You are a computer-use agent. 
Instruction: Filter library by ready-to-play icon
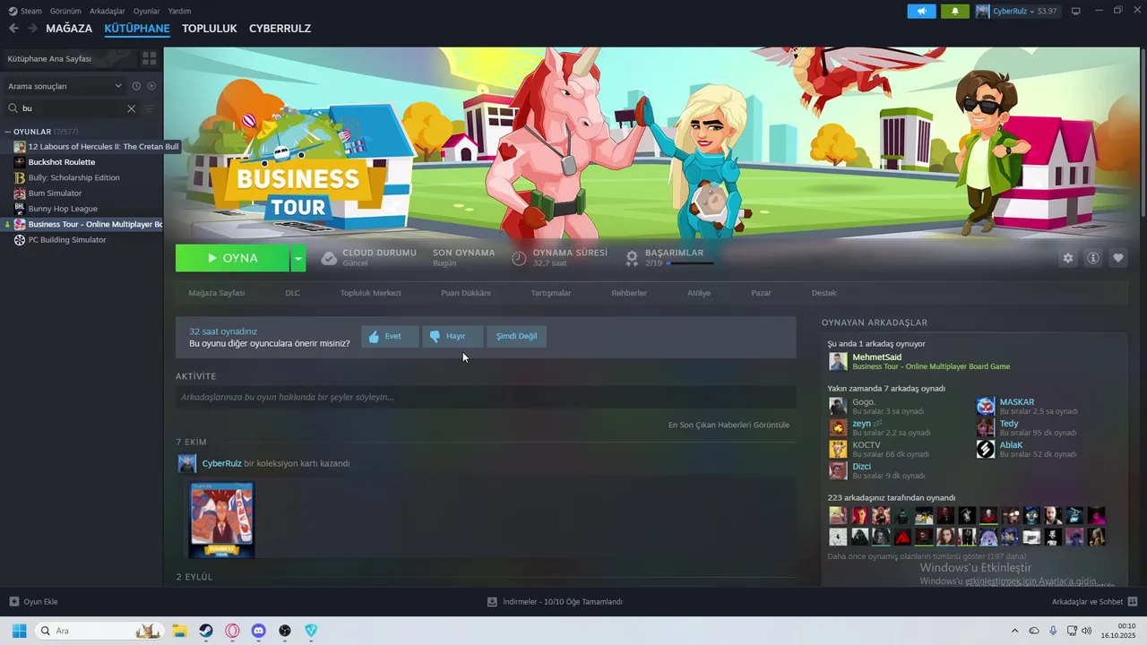click(x=151, y=86)
